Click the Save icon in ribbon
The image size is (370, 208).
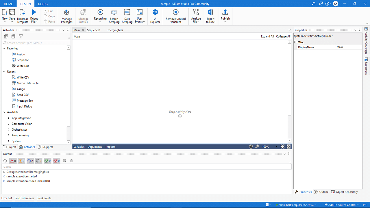point(12,12)
